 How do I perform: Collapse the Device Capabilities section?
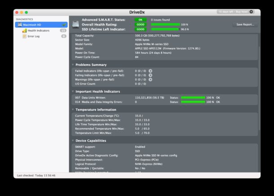pos(73,141)
